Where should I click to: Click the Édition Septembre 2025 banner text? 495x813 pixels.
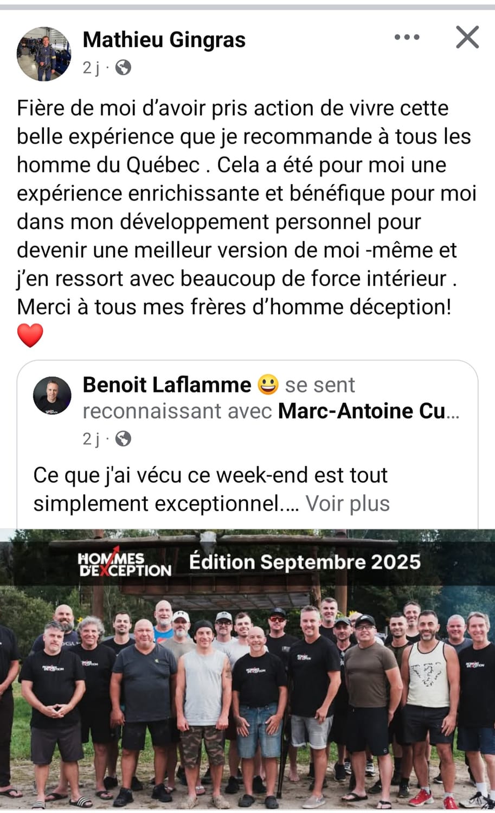click(x=305, y=562)
